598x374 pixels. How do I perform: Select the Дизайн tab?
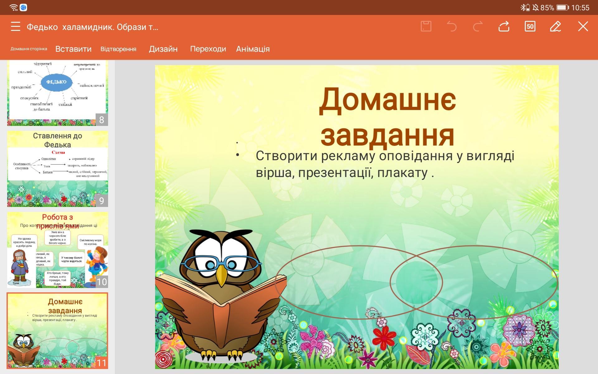point(163,49)
